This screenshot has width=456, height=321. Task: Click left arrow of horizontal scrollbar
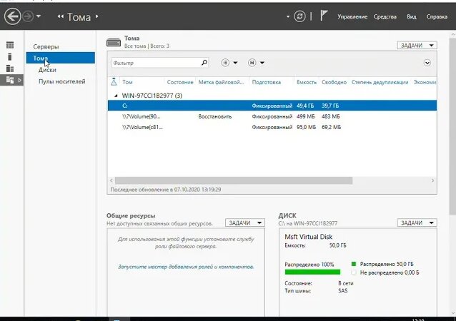coord(111,180)
